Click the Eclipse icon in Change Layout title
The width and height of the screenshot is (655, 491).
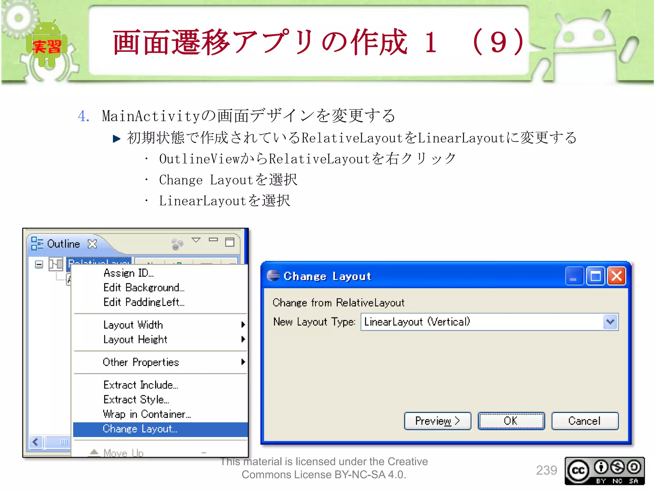click(x=273, y=276)
